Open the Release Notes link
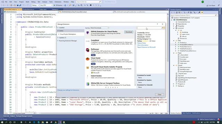 tap(142, 43)
